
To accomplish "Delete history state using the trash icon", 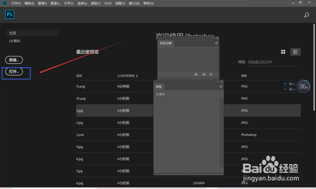I will point(211,74).
